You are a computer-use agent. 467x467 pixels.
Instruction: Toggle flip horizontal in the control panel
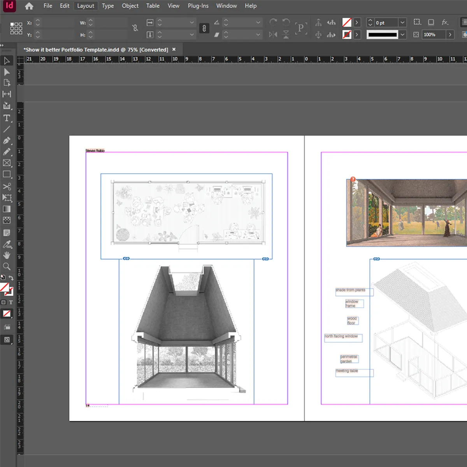coord(274,34)
